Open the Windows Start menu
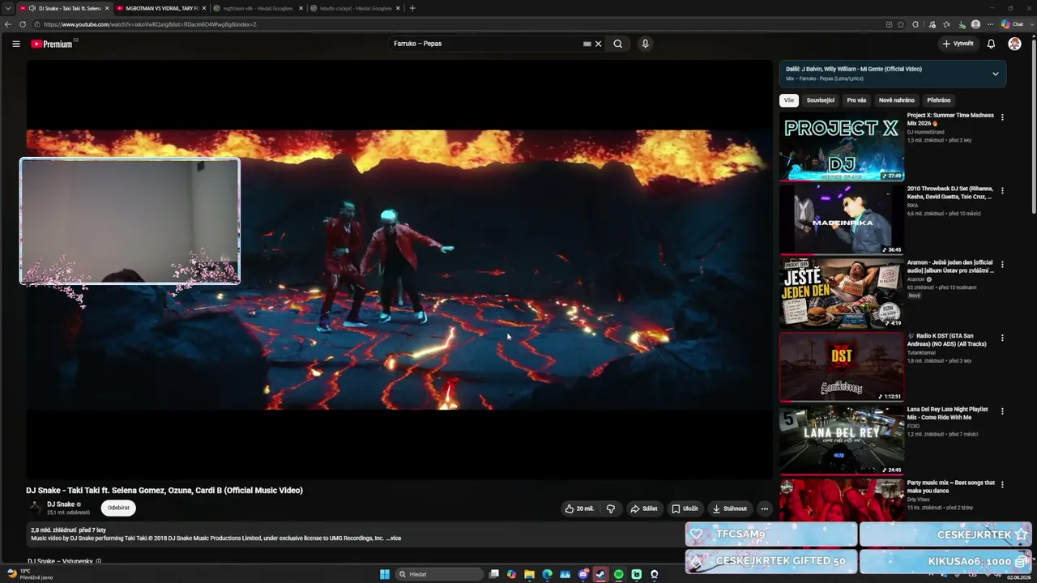 click(385, 574)
